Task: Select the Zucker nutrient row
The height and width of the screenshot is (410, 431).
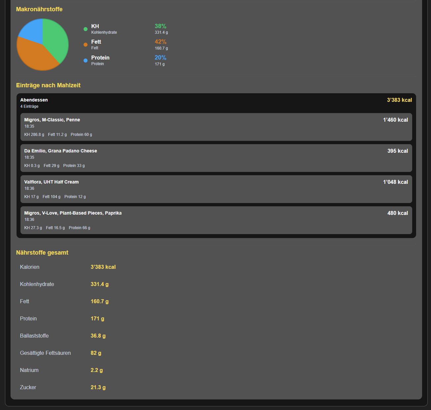Action: tap(216, 387)
